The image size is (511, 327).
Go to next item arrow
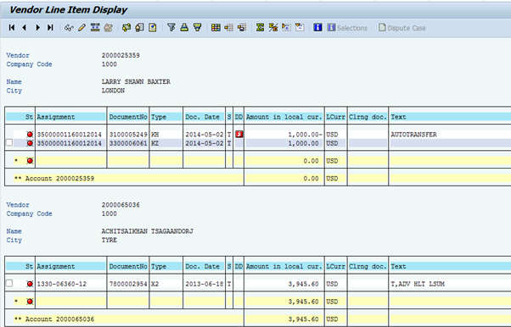coord(38,28)
